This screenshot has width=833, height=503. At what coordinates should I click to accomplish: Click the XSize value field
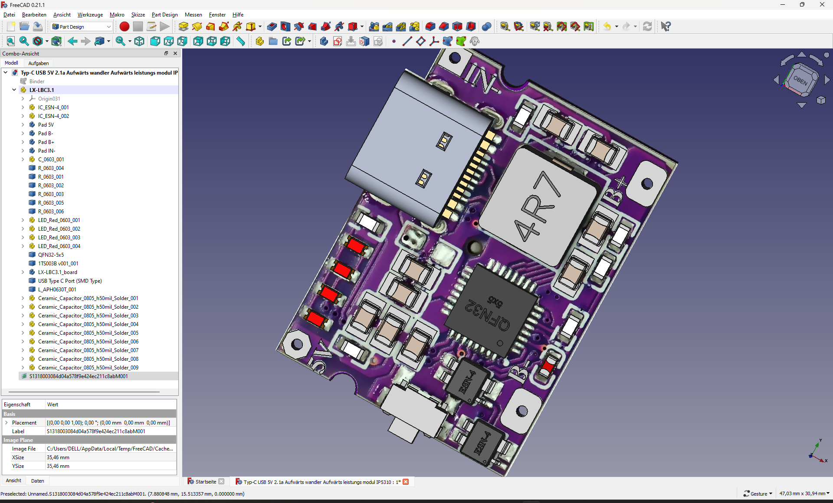click(x=111, y=457)
